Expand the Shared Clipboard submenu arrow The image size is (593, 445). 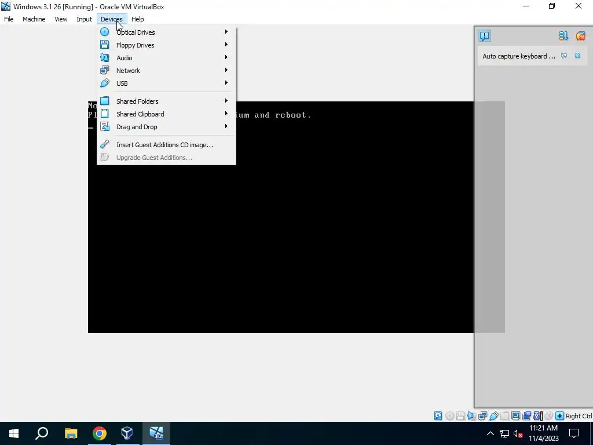(226, 114)
